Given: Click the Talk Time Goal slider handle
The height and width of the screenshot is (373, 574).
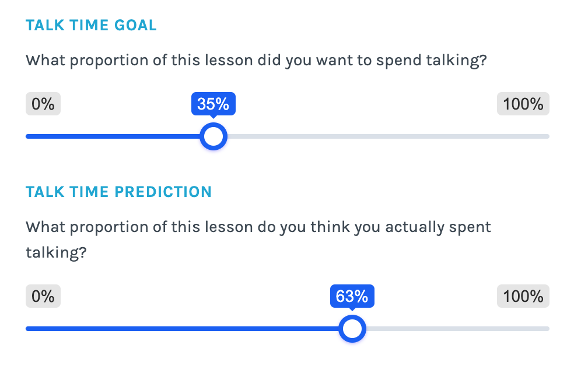Looking at the screenshot, I should [x=213, y=136].
